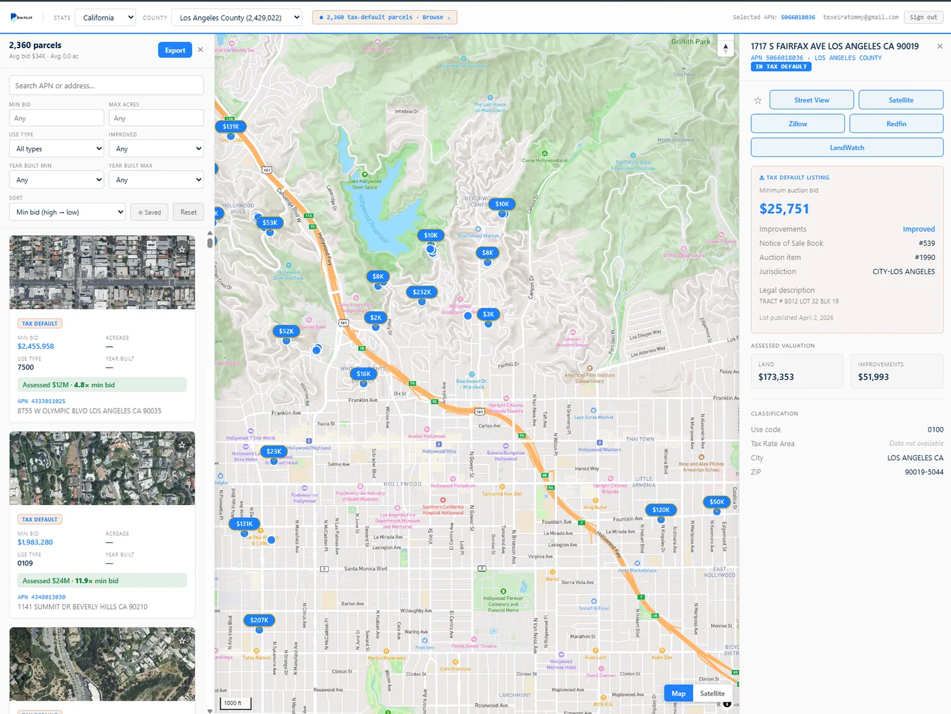Open the LandWatch link button
Viewport: 951px width, 714px height.
(x=847, y=147)
